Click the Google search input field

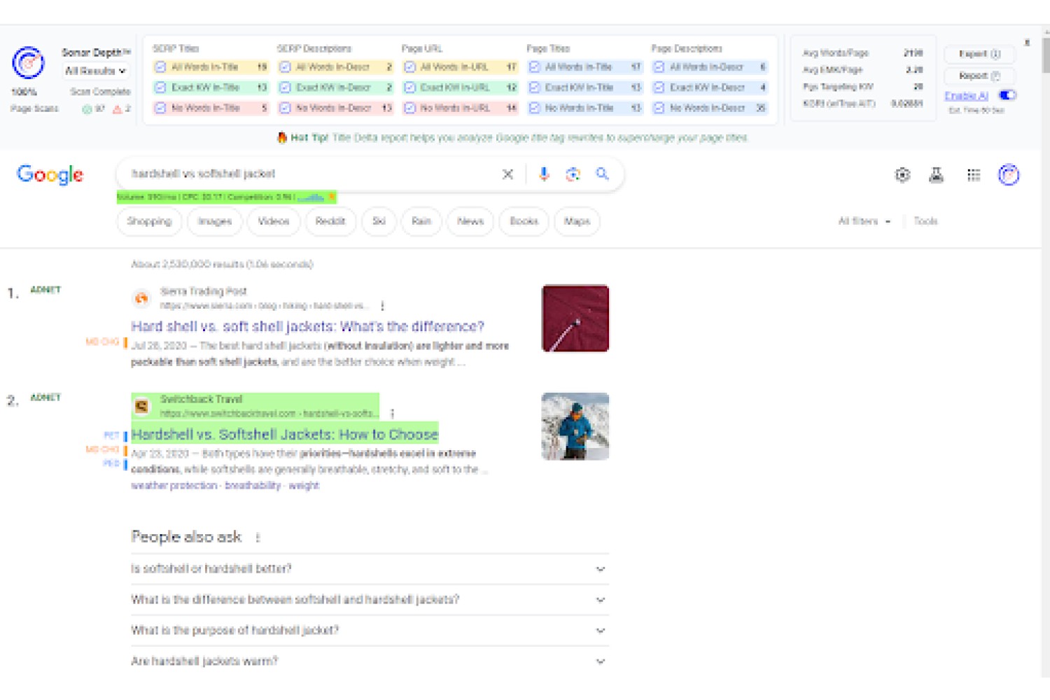pos(311,174)
